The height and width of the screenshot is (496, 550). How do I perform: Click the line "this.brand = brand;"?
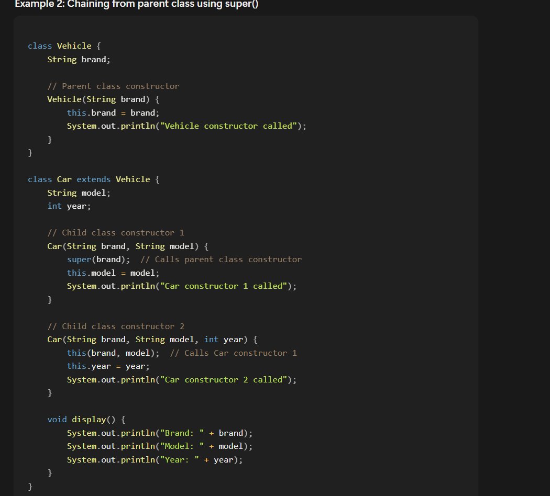coord(113,113)
